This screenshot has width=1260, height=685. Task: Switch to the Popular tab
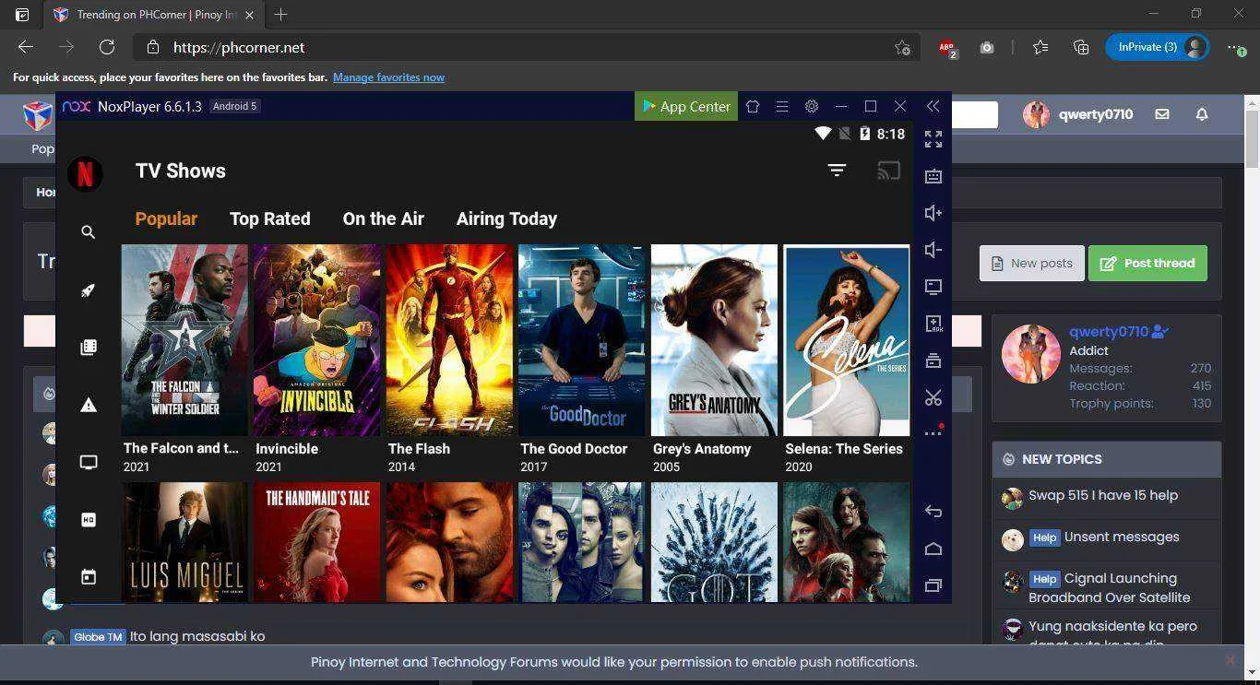[x=166, y=218]
